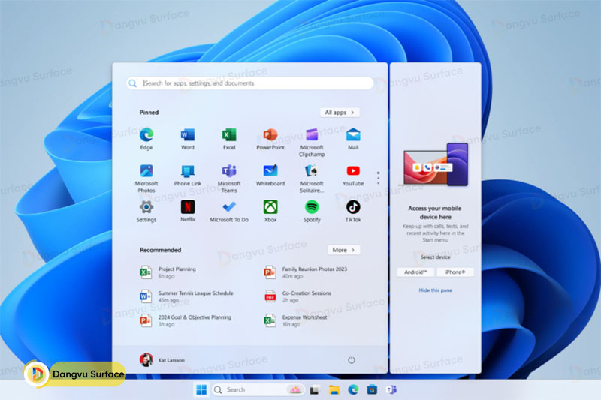Open Microsoft To Do
The height and width of the screenshot is (400, 601).
(x=229, y=212)
